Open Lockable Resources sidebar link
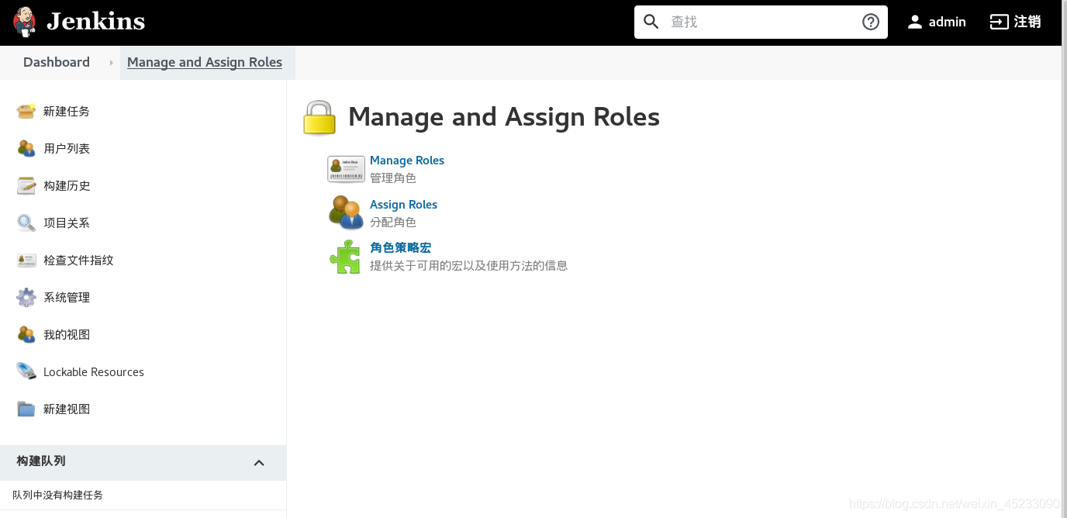This screenshot has height=518, width=1067. point(94,372)
